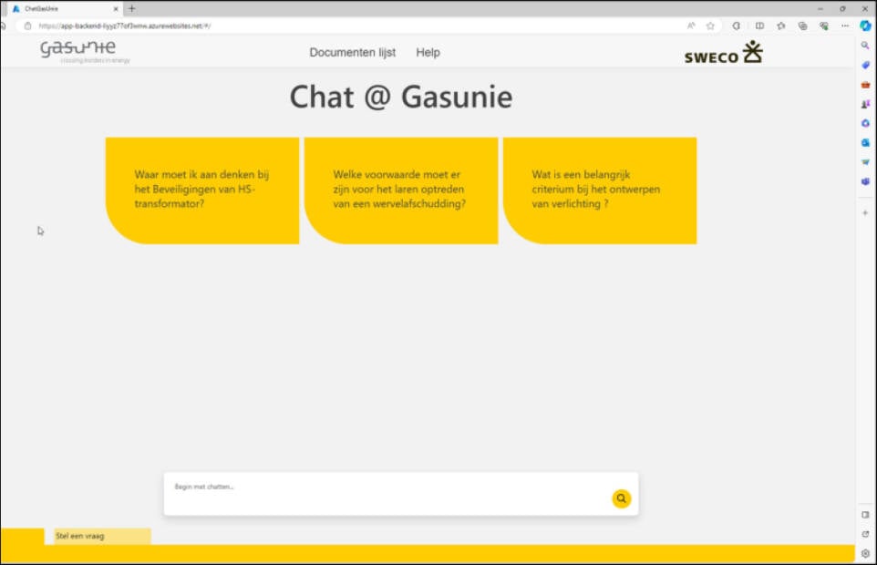Select the wervelafschudding question card
Viewport: 877px width, 565px height.
(401, 190)
